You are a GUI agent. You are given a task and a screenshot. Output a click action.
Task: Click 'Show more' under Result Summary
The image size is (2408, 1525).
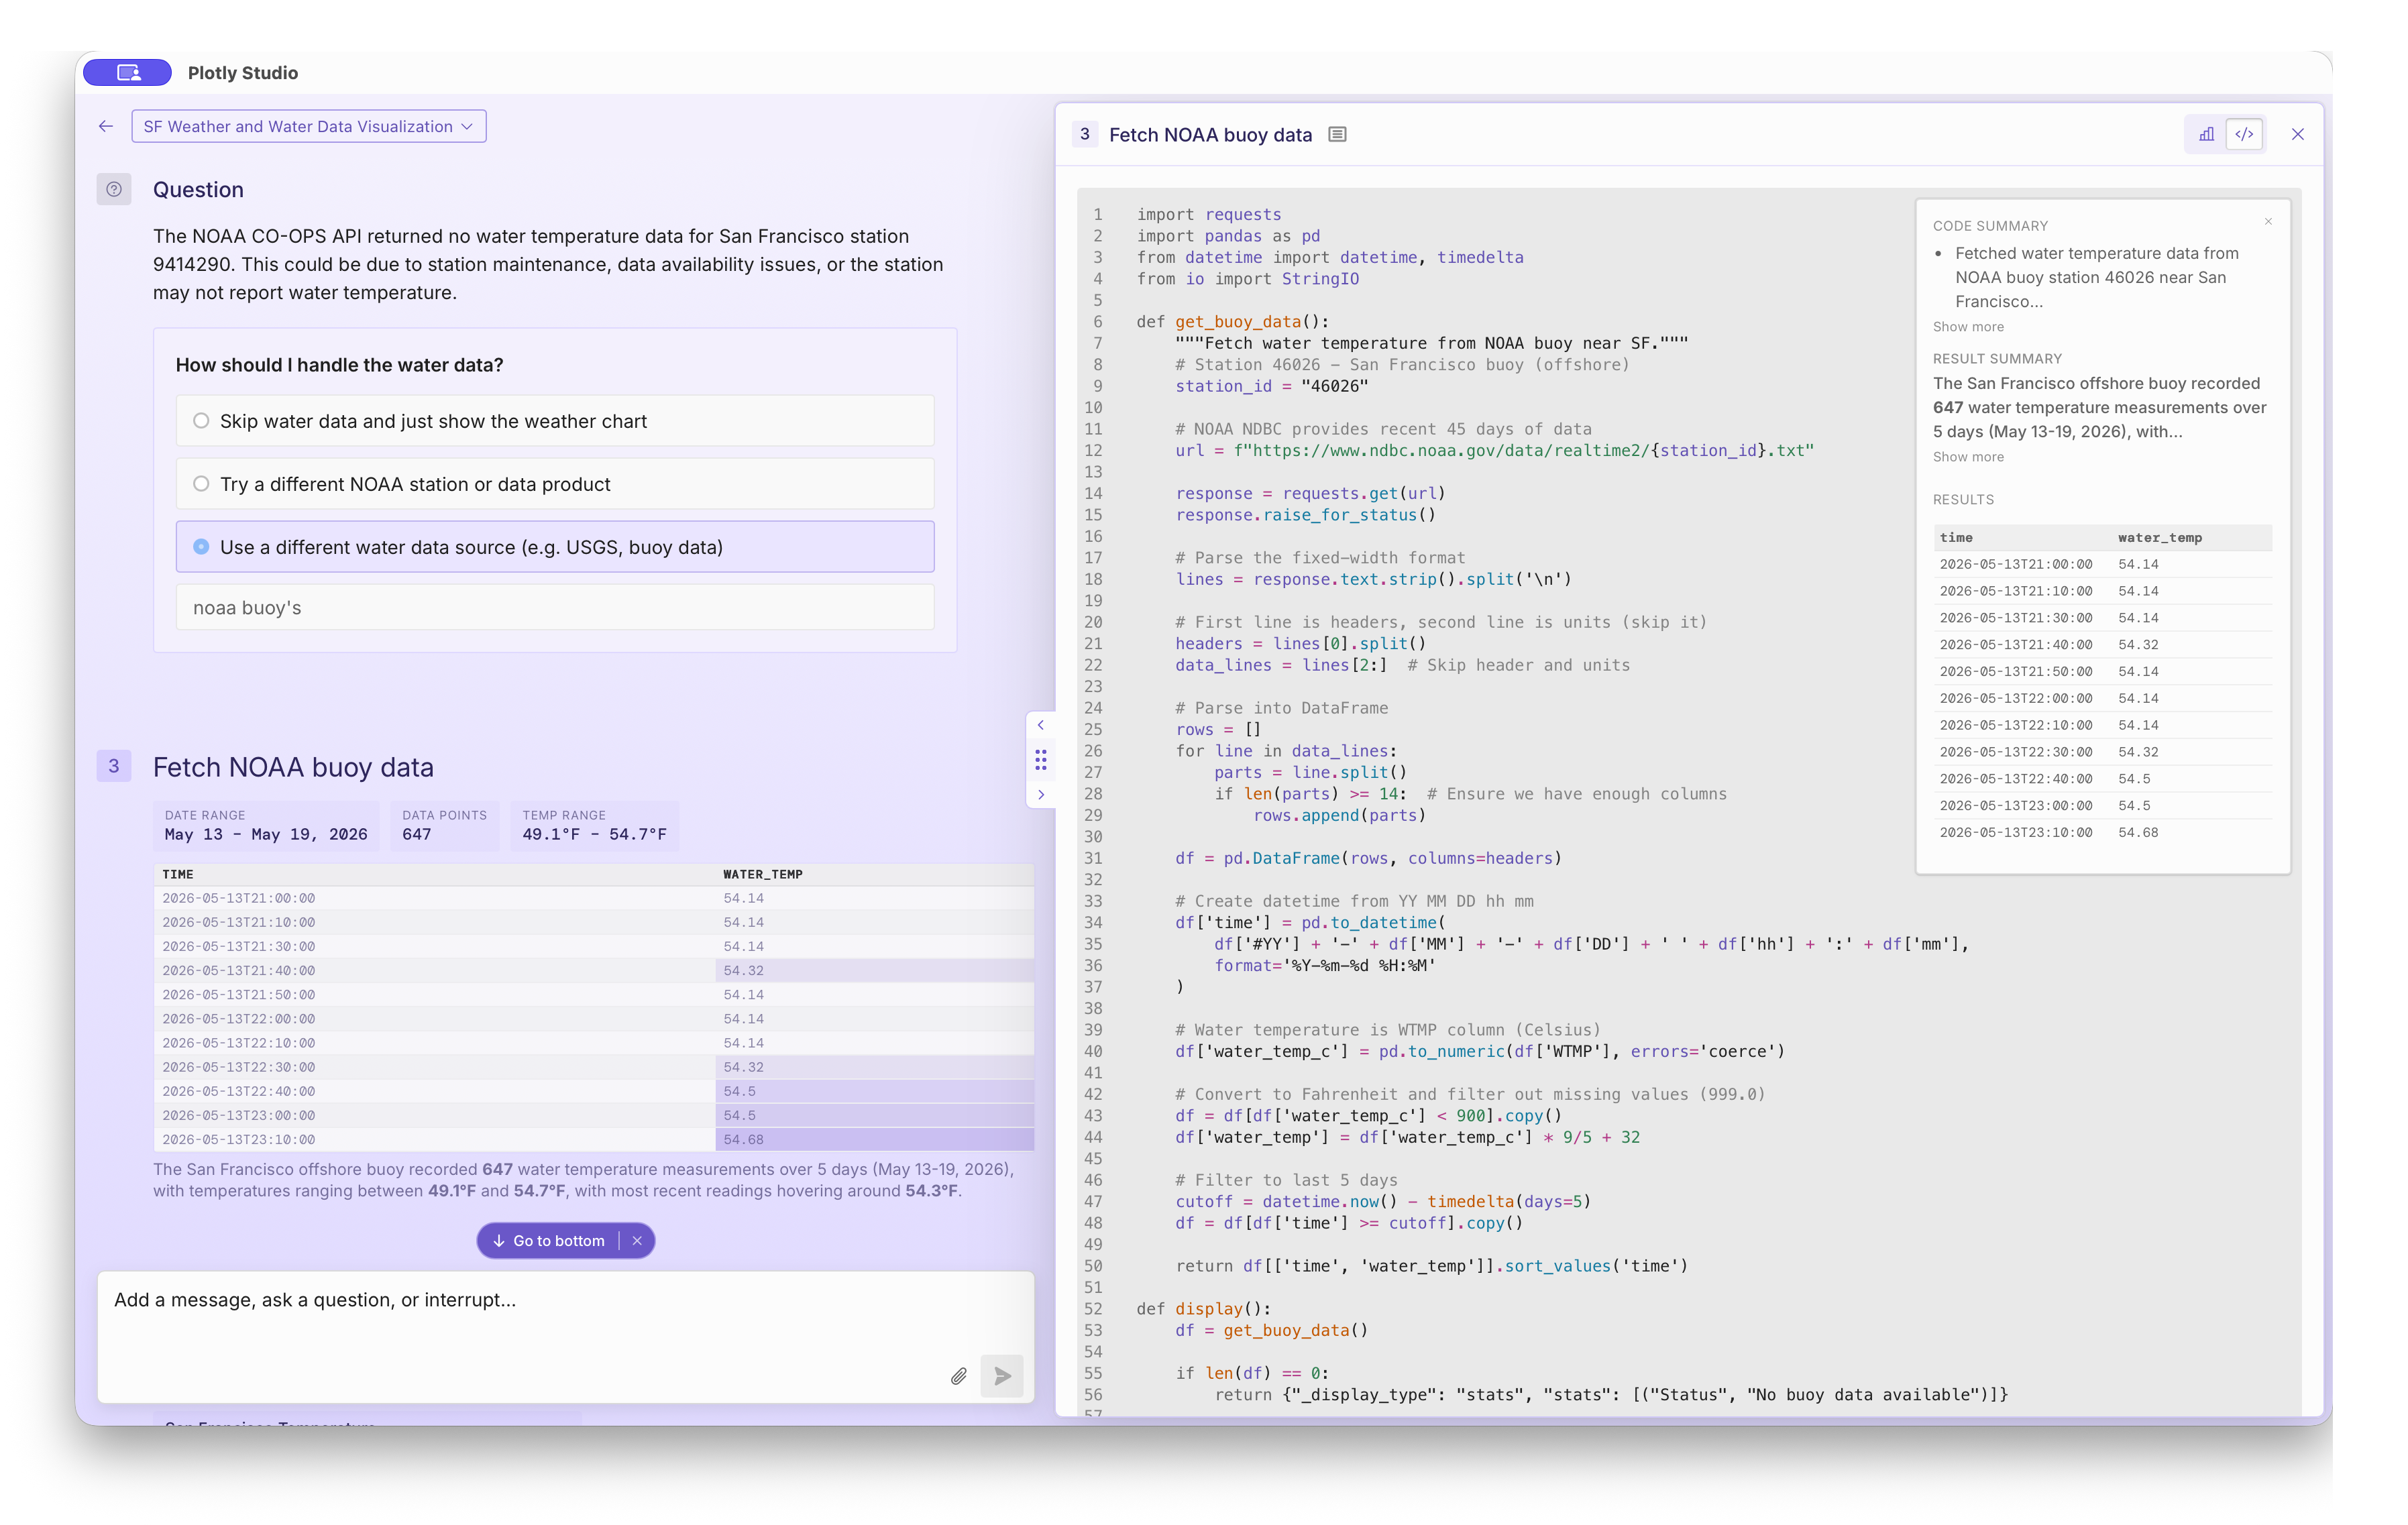pyautogui.click(x=1967, y=457)
